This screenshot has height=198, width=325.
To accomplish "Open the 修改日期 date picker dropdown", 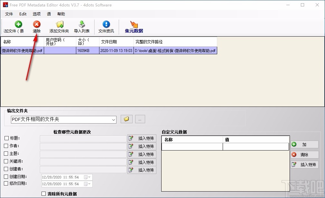I will (89, 184).
